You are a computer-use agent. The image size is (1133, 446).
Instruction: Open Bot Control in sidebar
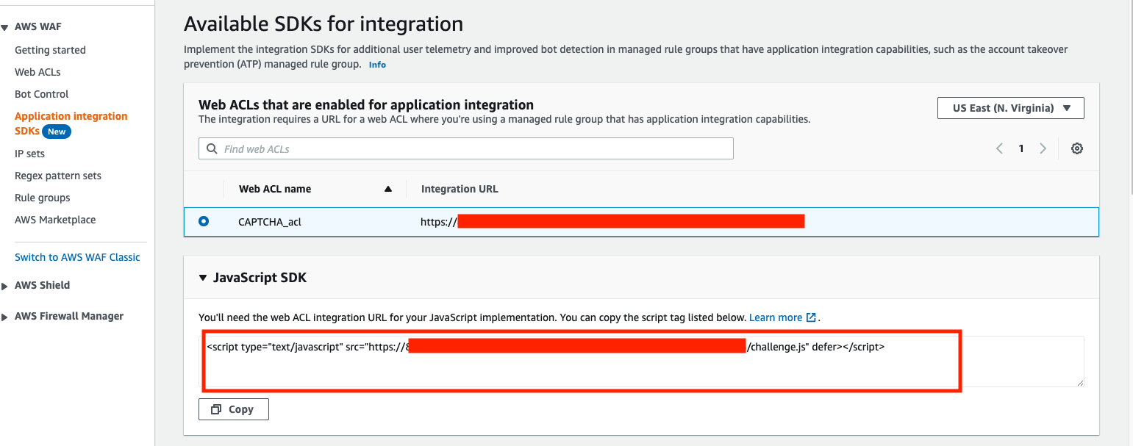[41, 94]
